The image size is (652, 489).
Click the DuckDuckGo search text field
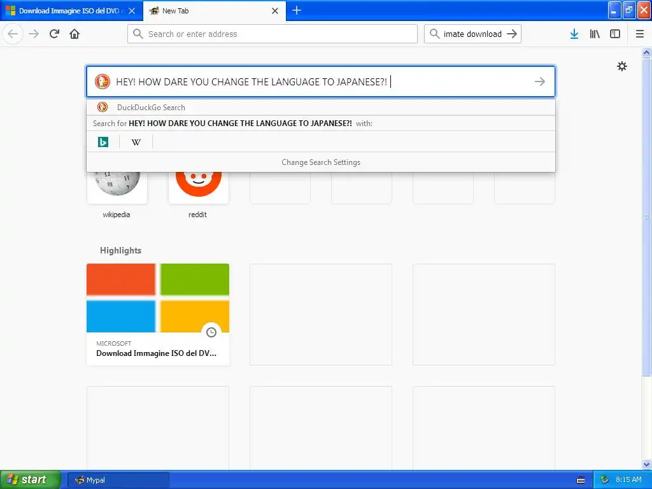[x=321, y=81]
